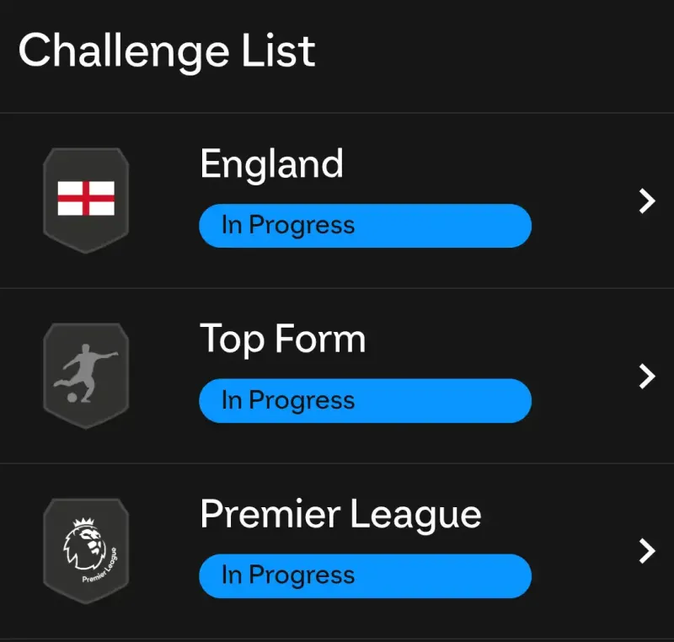Open Top Form details using the right arrow
674x642 pixels.
(x=645, y=377)
